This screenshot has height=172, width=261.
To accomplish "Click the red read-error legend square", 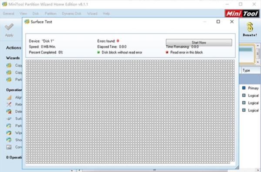I will coord(167,53).
